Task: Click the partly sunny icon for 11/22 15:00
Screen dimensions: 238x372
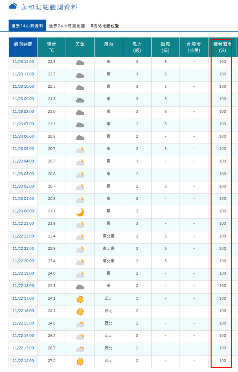Action: [80, 324]
